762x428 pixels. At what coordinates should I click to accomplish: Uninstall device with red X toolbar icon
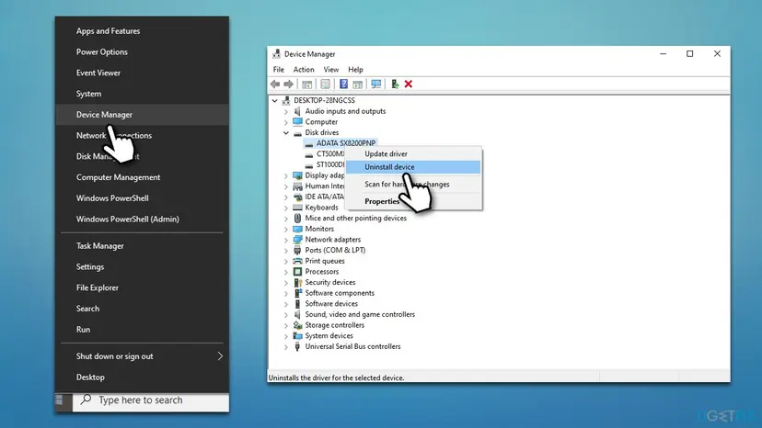(409, 84)
